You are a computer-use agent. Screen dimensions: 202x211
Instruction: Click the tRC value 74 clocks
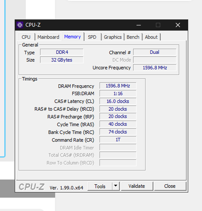(118, 132)
